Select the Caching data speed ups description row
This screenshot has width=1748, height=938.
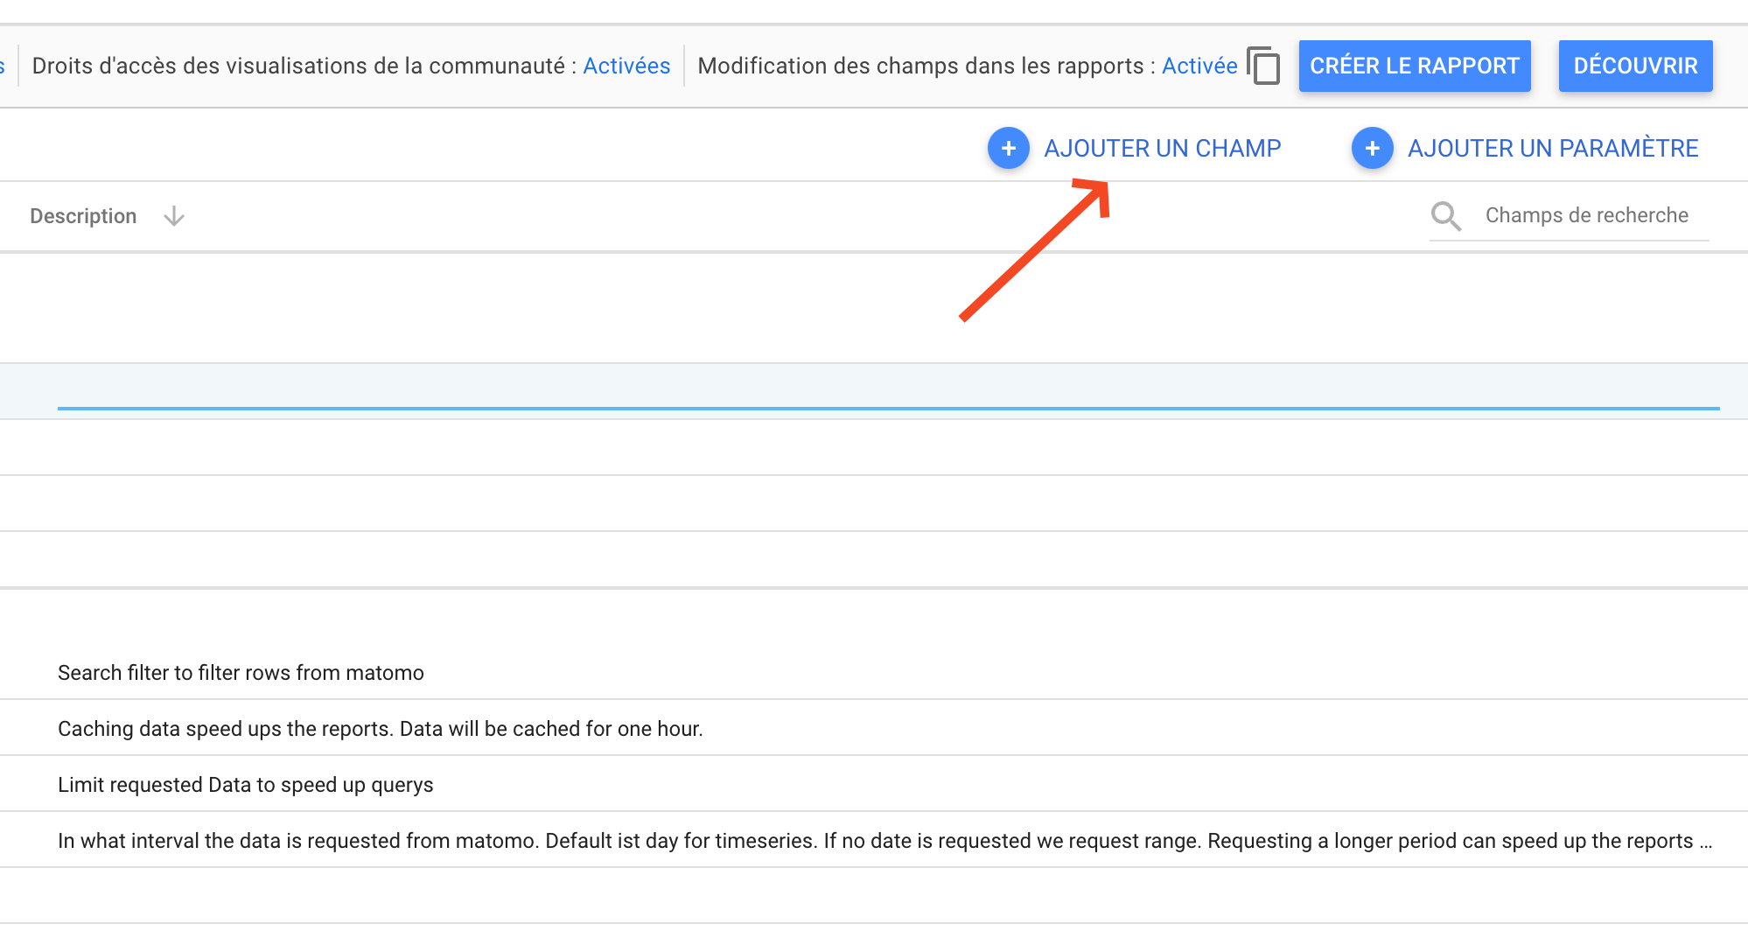point(380,729)
